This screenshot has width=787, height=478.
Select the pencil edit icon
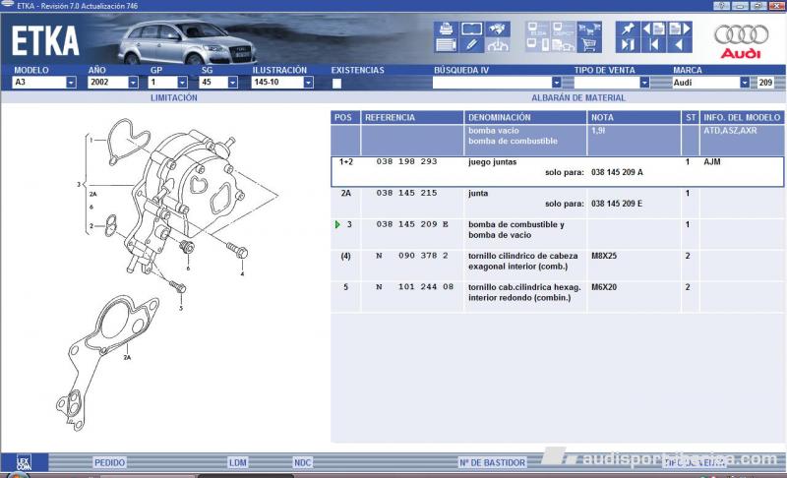472,45
